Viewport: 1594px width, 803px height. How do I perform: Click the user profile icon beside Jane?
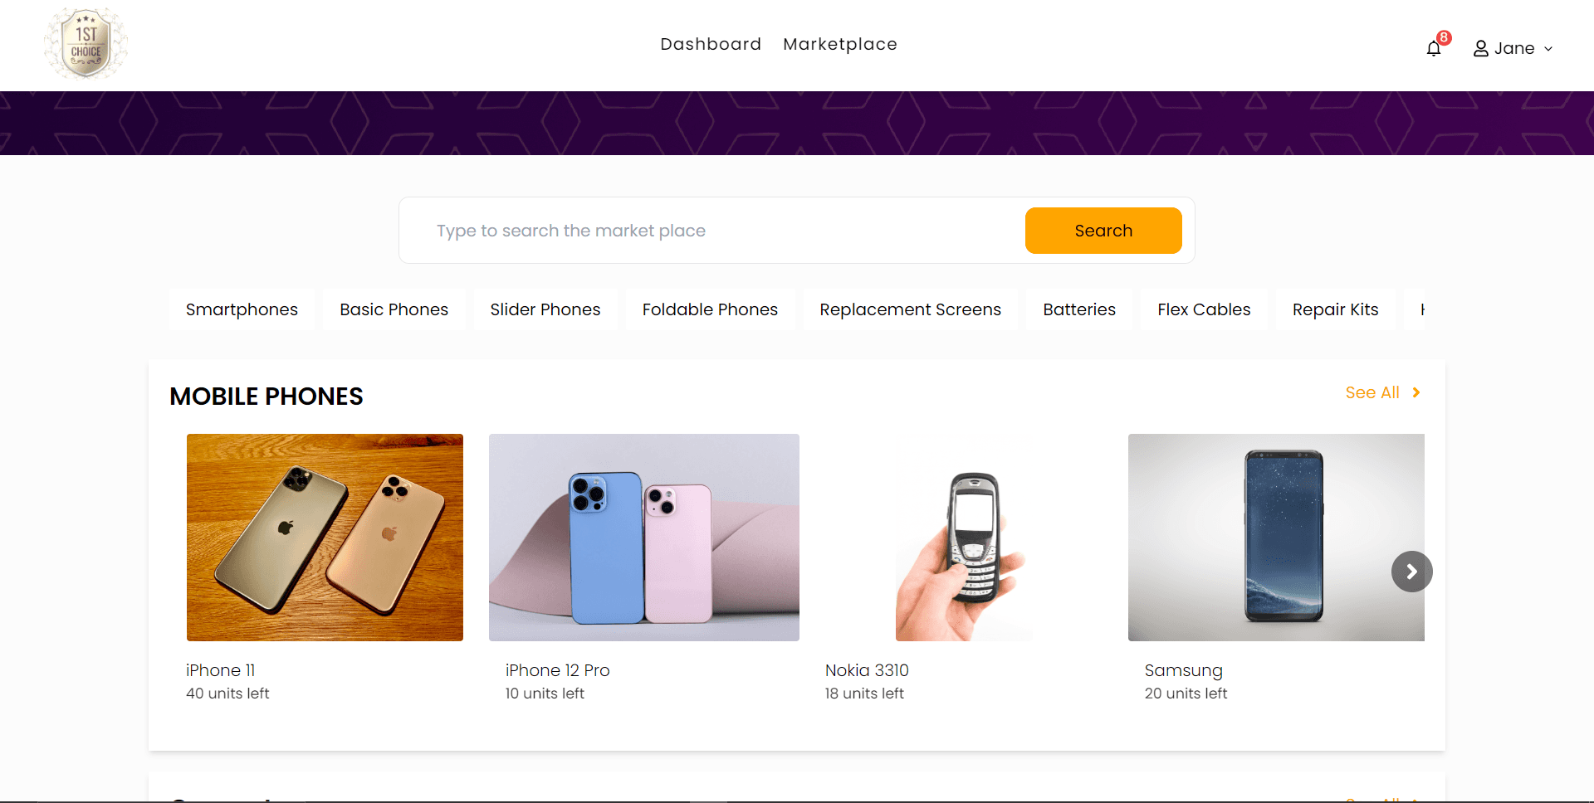click(1481, 48)
